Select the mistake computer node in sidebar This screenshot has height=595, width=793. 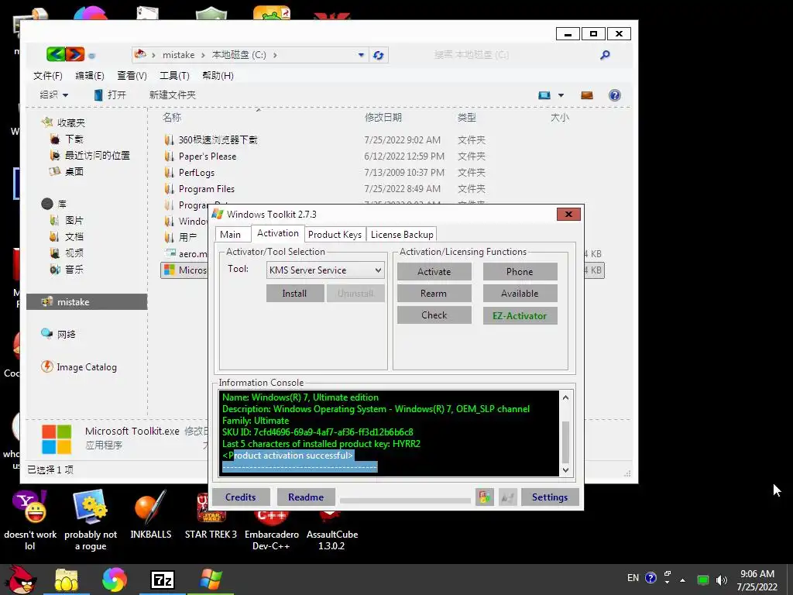(87, 302)
